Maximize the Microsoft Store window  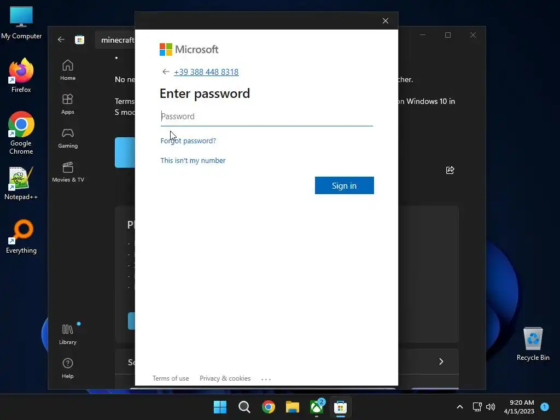(448, 35)
